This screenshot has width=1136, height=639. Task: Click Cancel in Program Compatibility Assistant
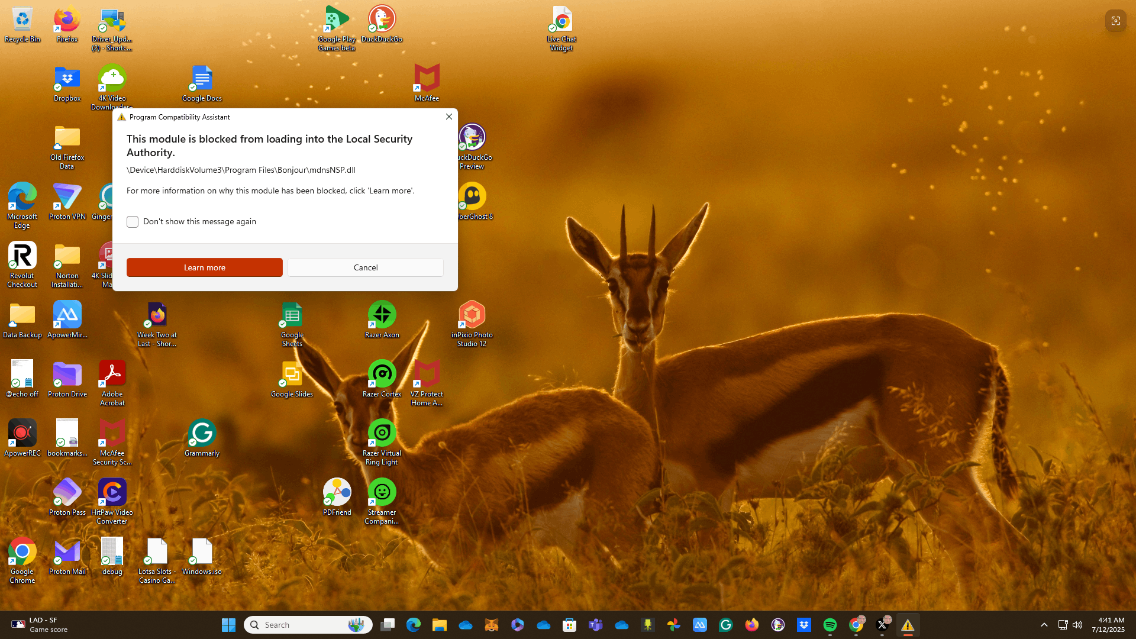(366, 267)
